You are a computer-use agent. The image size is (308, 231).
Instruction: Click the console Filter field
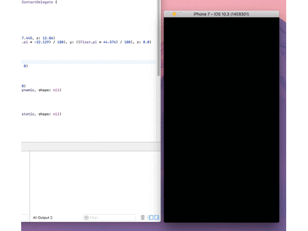[109, 218]
